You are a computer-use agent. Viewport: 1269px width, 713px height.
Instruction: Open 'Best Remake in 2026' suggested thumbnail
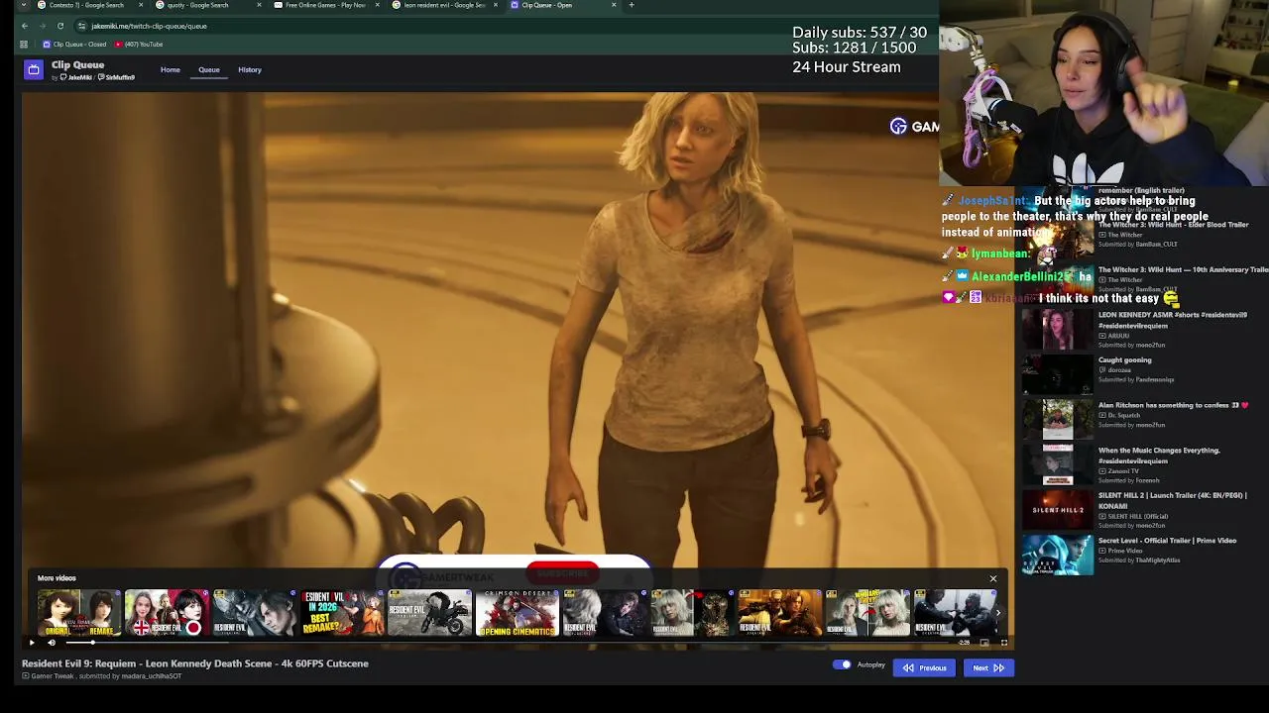[x=342, y=613]
